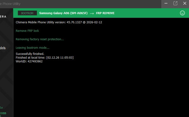Click the 'Finished at local time' line
189x117 pixels.
(45, 57)
